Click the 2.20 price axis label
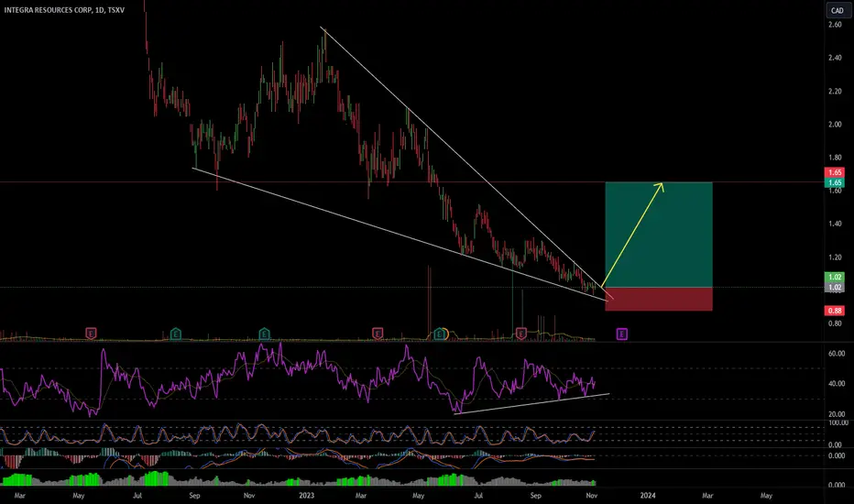The height and width of the screenshot is (504, 854). click(x=835, y=91)
